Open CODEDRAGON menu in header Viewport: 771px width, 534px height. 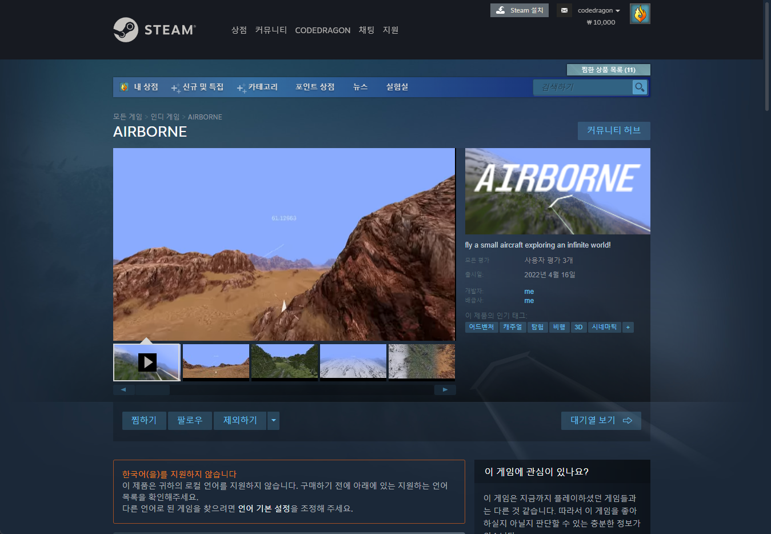click(x=322, y=30)
